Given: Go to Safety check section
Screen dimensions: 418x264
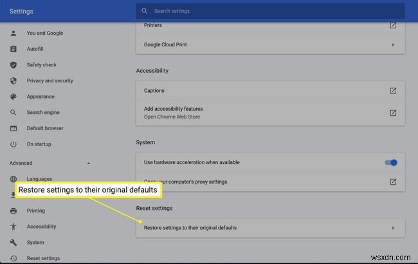Looking at the screenshot, I should pyautogui.click(x=42, y=65).
